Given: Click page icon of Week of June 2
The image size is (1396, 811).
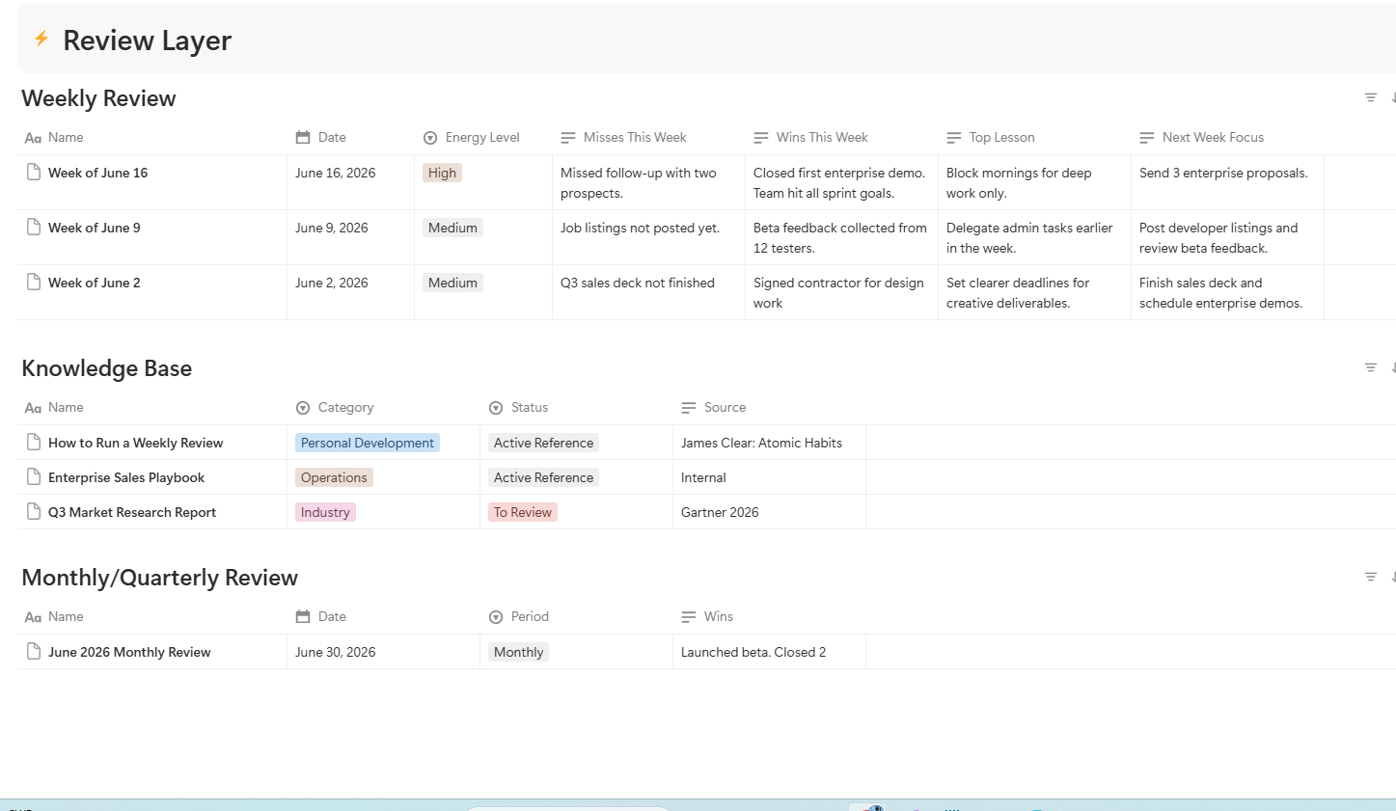Looking at the screenshot, I should click(34, 283).
